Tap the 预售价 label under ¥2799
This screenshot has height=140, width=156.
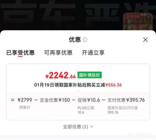click(25, 107)
